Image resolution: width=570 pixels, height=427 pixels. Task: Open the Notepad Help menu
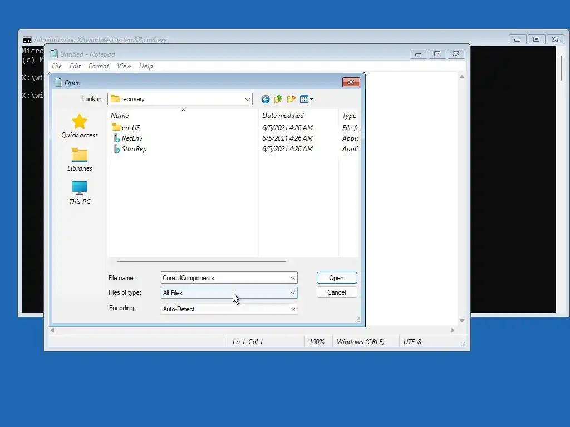146,66
